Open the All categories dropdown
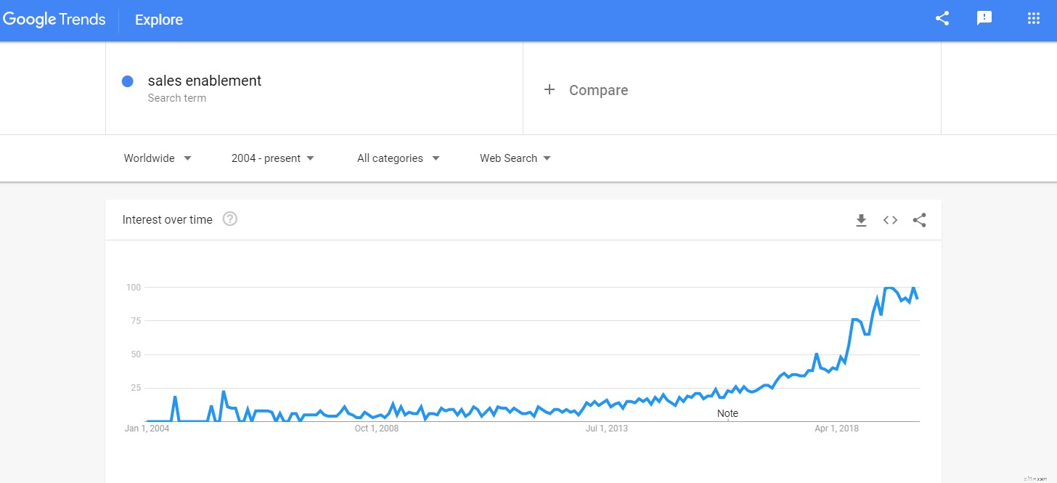This screenshot has height=483, width=1057. pos(397,158)
